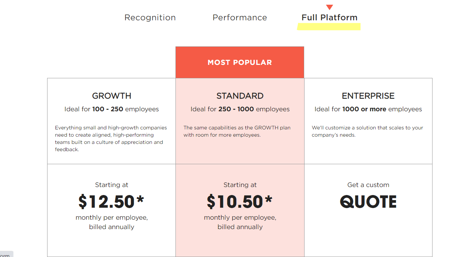Switch to the Recognition tab

click(150, 18)
